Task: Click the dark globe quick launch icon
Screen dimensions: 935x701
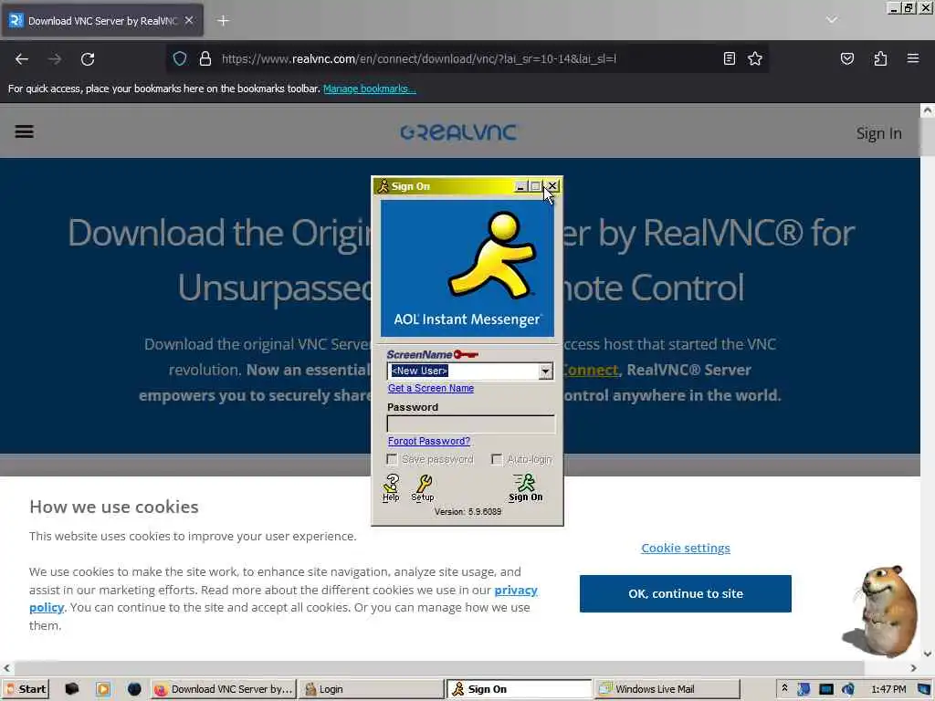Action: [134, 689]
